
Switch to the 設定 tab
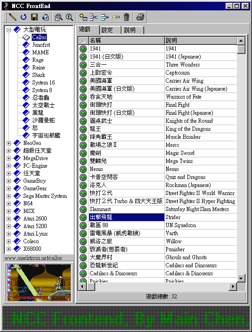[x=110, y=30]
